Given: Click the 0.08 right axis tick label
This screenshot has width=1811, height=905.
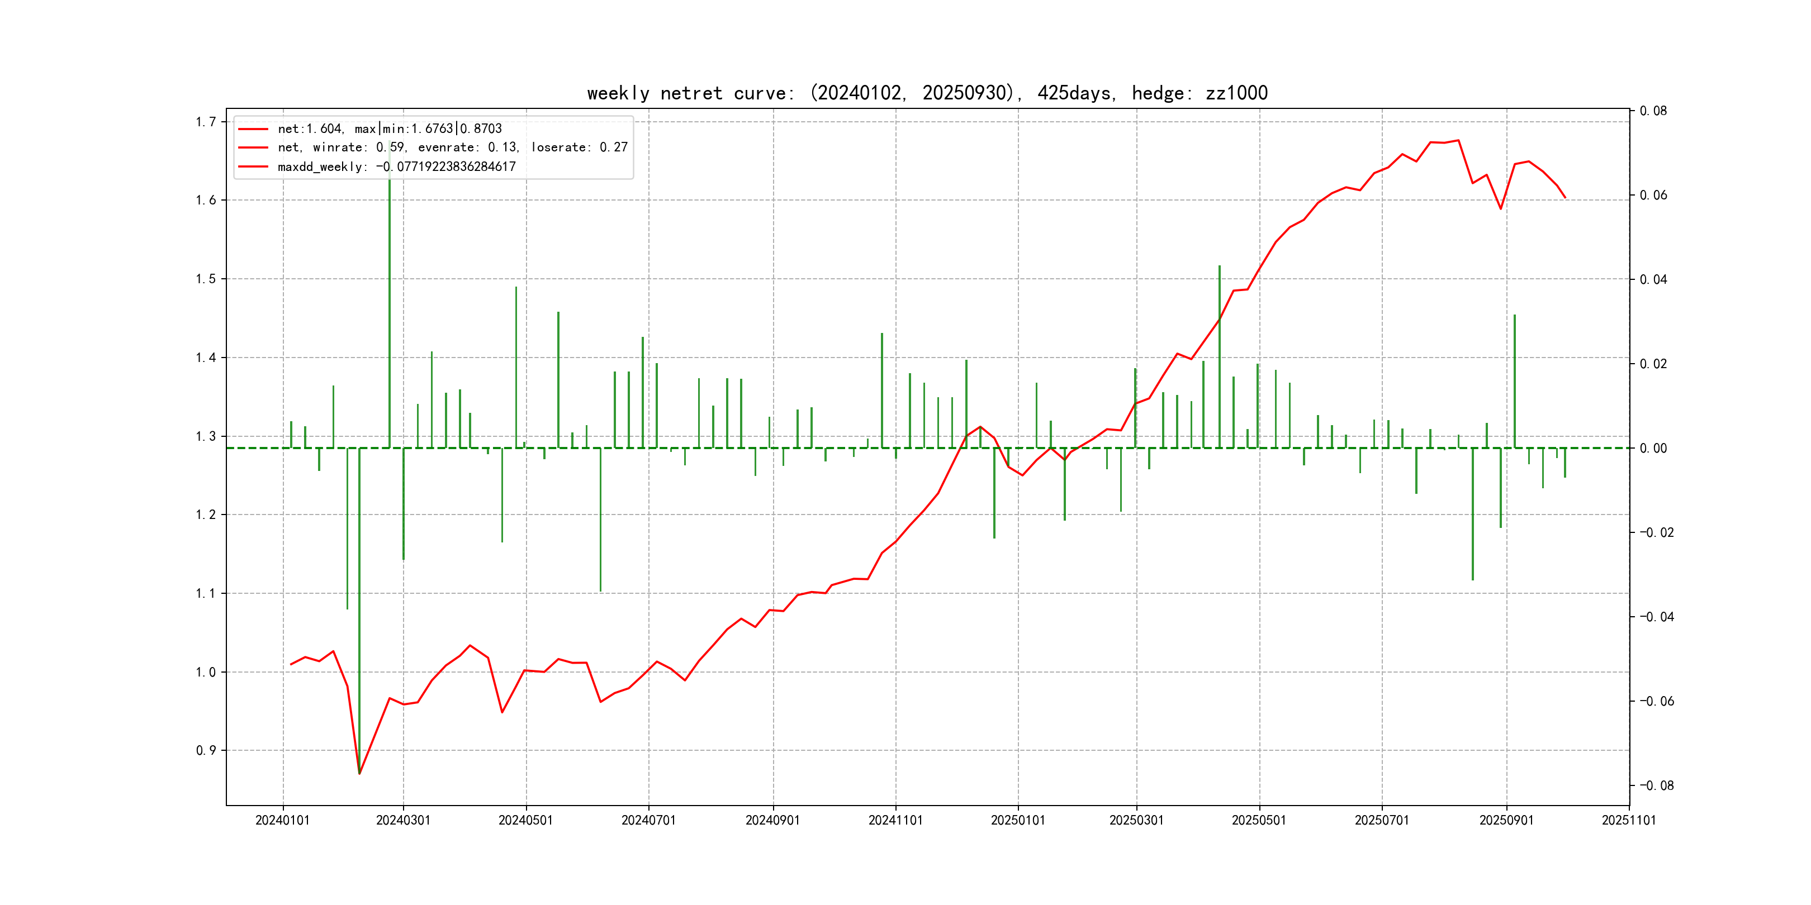Looking at the screenshot, I should tap(1653, 111).
